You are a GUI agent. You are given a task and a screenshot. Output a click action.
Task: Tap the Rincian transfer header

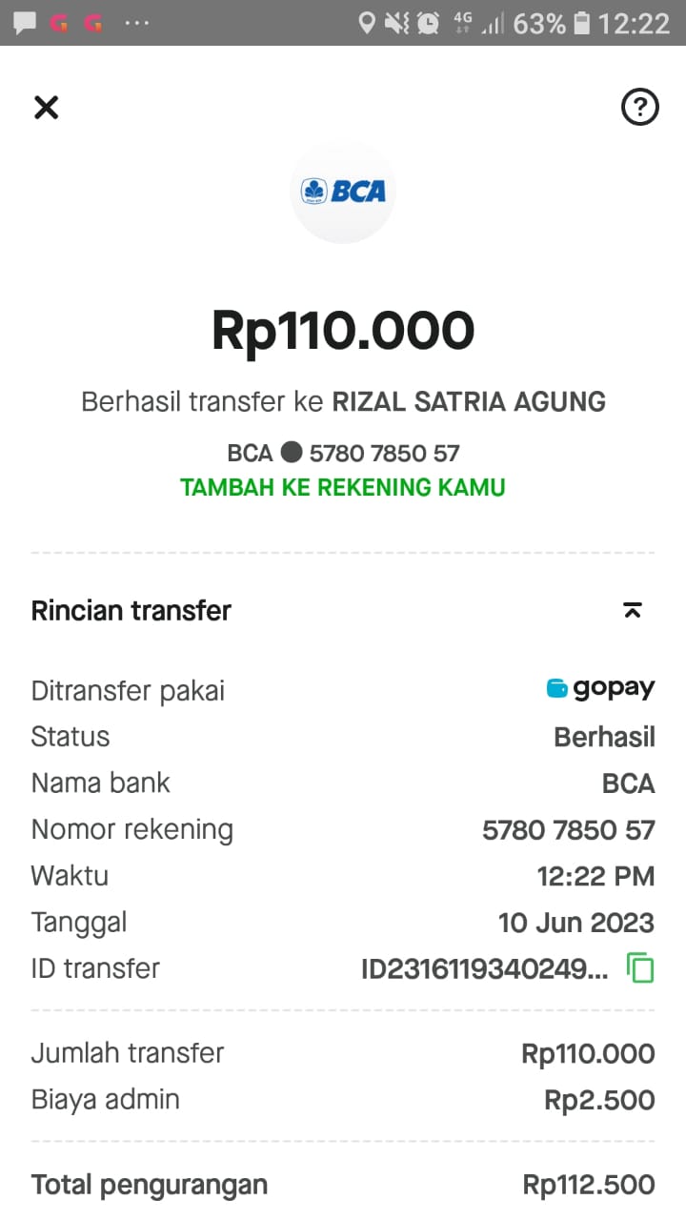131,611
